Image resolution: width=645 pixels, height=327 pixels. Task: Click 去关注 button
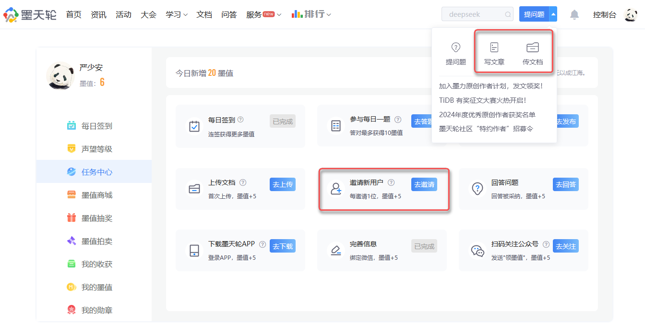566,246
